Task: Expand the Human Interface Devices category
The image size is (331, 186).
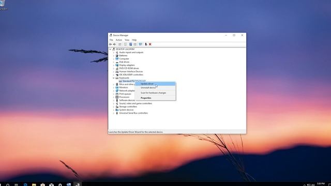Action: pos(114,71)
